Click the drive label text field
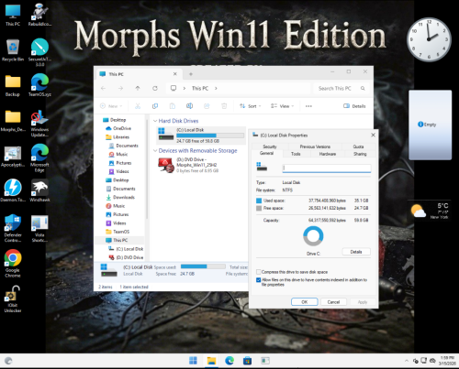The height and width of the screenshot is (369, 459). [327, 168]
